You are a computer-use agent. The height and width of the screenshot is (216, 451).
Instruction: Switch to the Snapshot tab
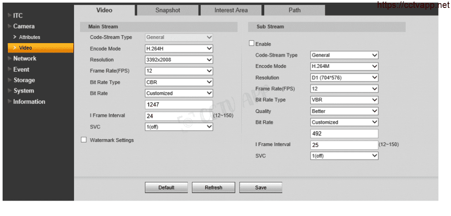pos(167,10)
